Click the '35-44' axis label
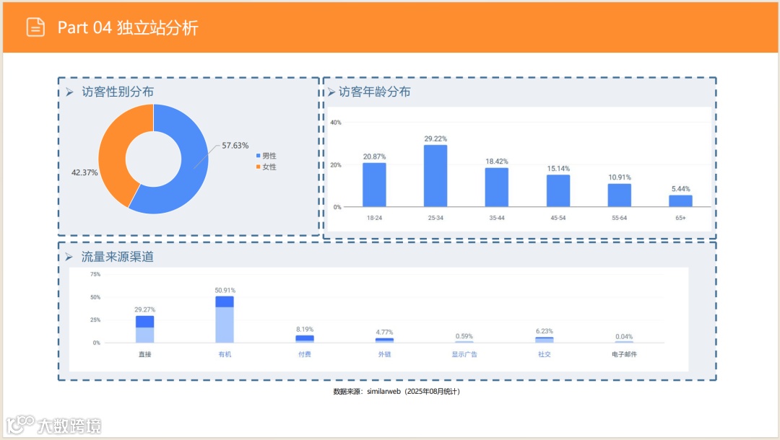Viewport: 780px width, 440px height. (x=496, y=218)
